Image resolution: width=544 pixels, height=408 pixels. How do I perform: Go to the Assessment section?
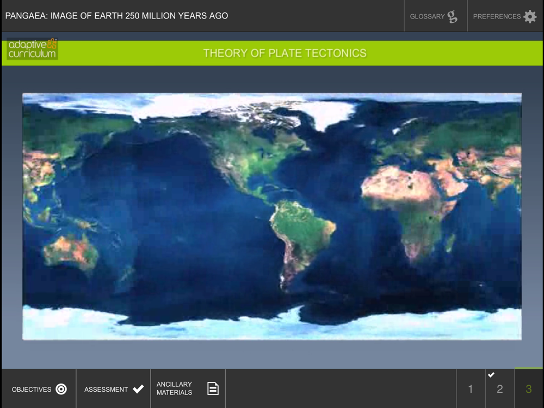tap(106, 390)
